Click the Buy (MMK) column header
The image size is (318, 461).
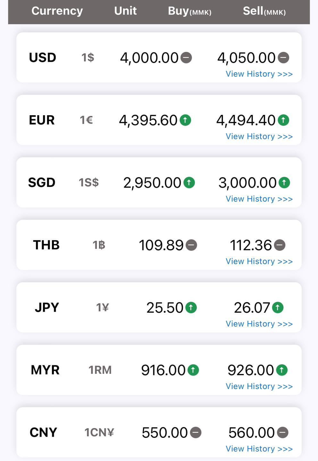point(189,11)
